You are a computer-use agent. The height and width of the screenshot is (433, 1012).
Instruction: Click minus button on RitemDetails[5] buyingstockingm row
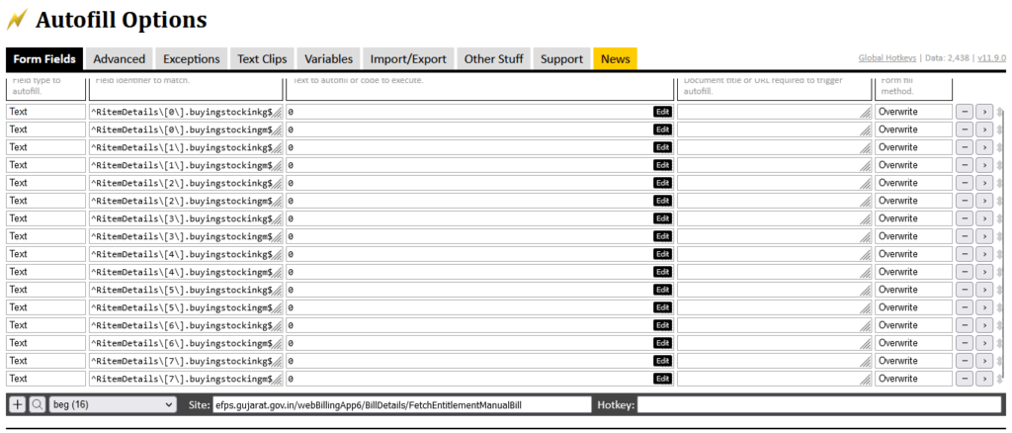(x=965, y=307)
